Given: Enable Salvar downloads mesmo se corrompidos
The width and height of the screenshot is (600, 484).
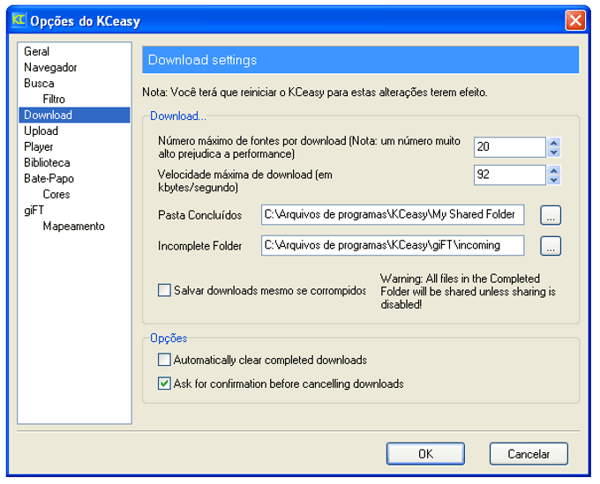Looking at the screenshot, I should click(164, 290).
